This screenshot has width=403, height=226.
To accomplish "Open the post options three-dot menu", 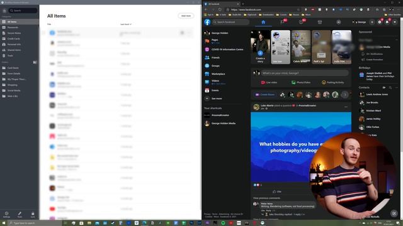I will [346, 107].
